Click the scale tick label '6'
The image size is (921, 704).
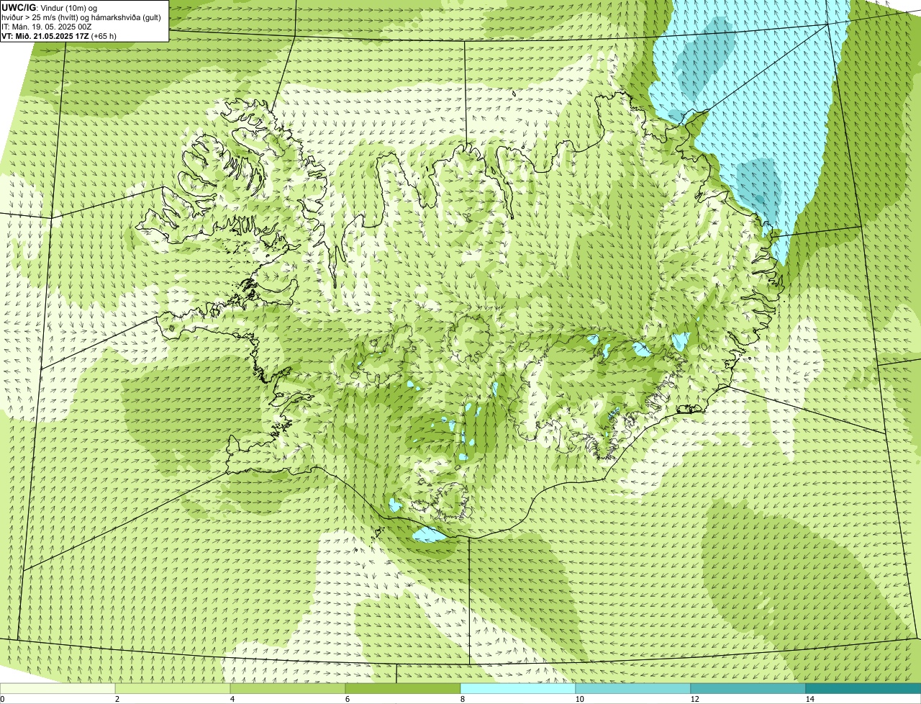347,699
